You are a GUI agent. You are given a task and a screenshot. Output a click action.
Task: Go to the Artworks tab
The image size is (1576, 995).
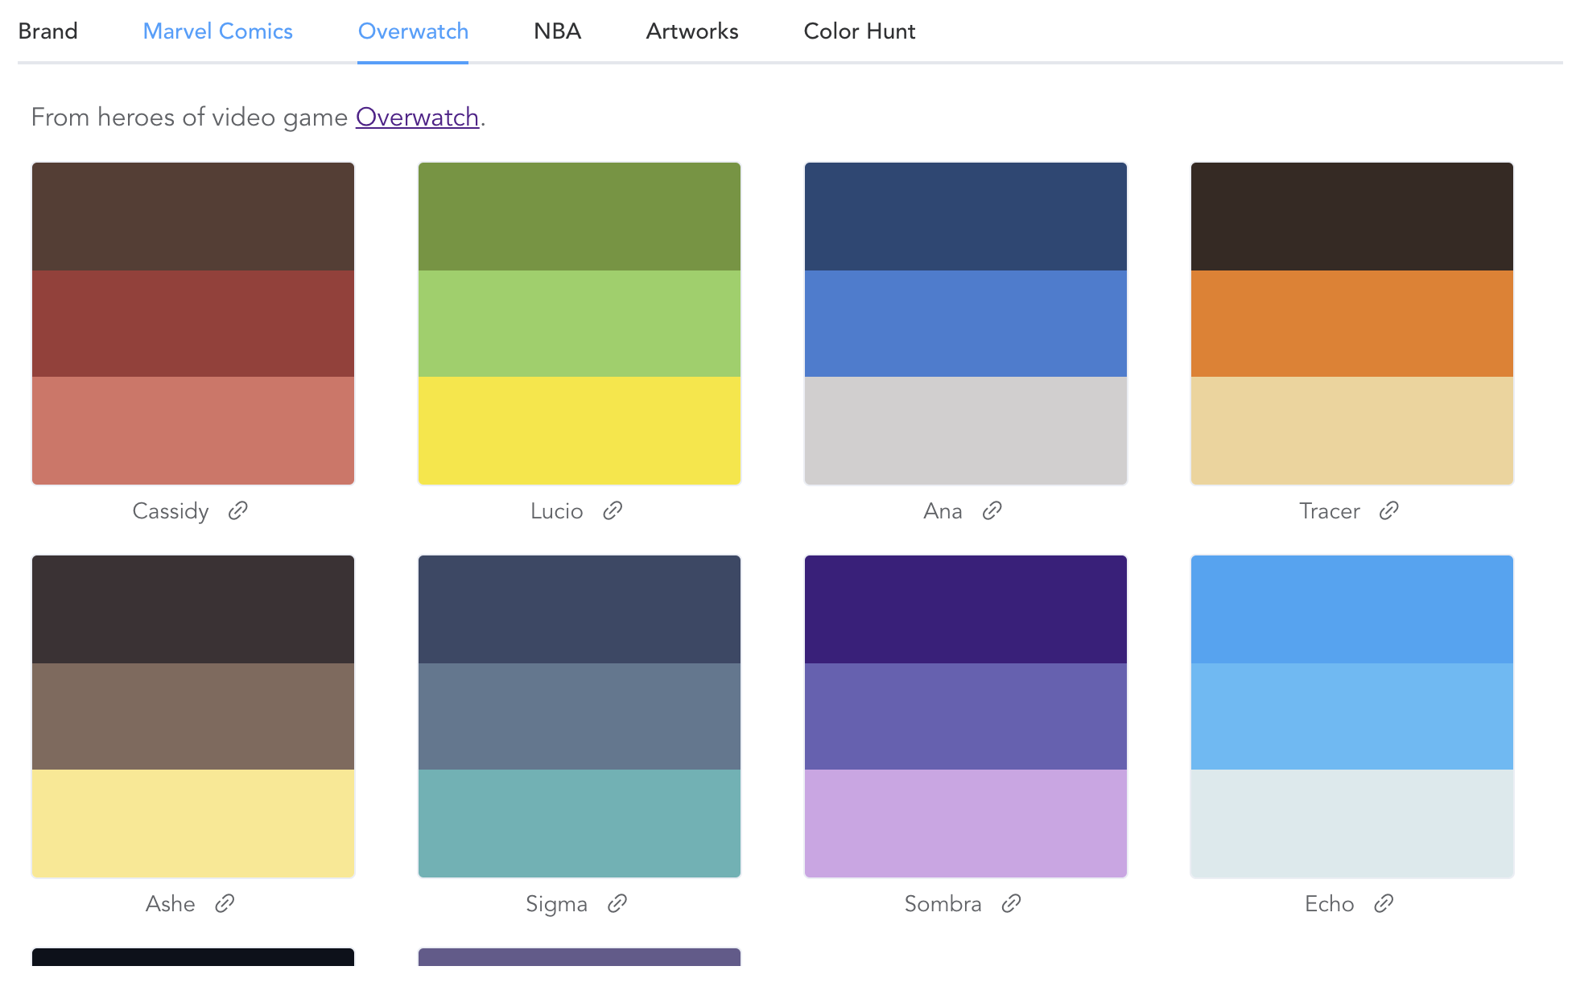[x=691, y=31]
